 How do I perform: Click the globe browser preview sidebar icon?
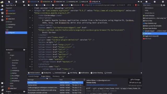tap(2, 6)
